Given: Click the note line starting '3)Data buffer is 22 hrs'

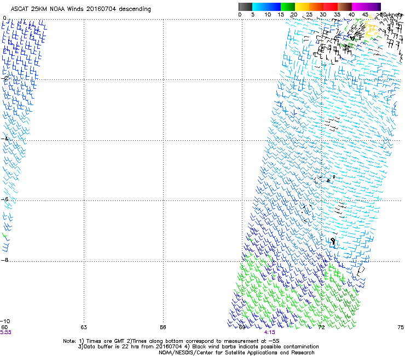Looking at the screenshot, I should point(198,347).
